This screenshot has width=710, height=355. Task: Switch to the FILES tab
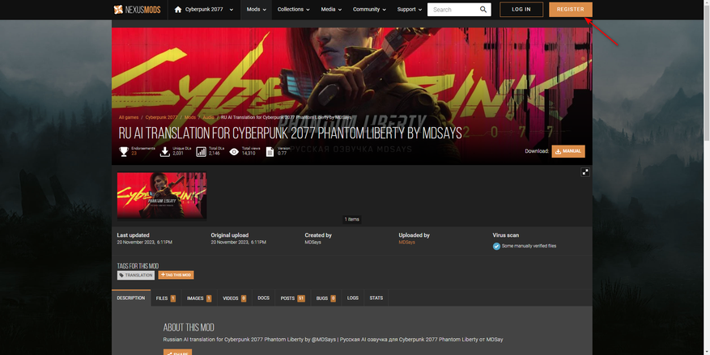coord(166,298)
